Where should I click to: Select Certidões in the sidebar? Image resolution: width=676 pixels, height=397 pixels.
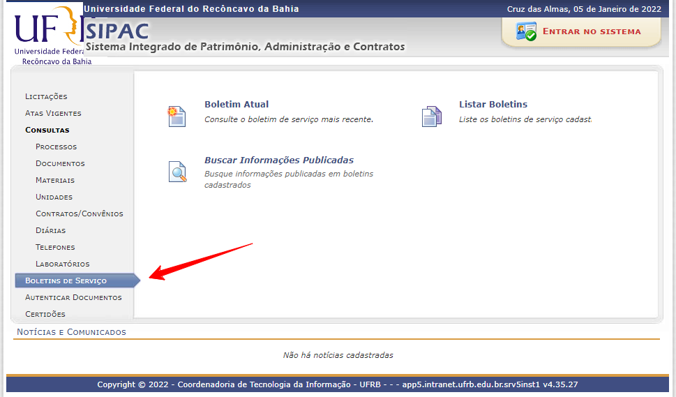45,314
